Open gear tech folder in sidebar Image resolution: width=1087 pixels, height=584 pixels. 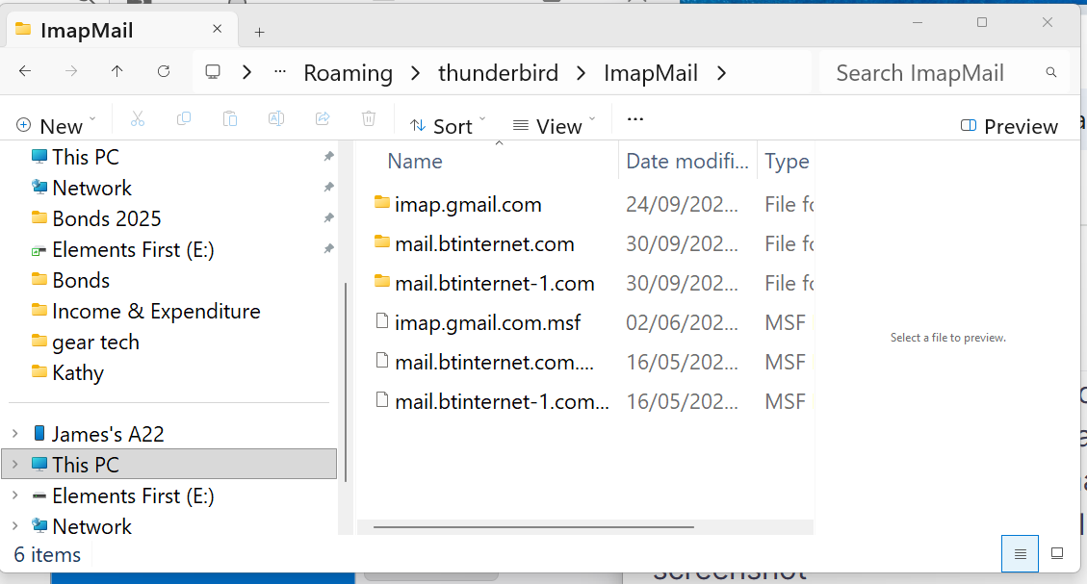85,342
